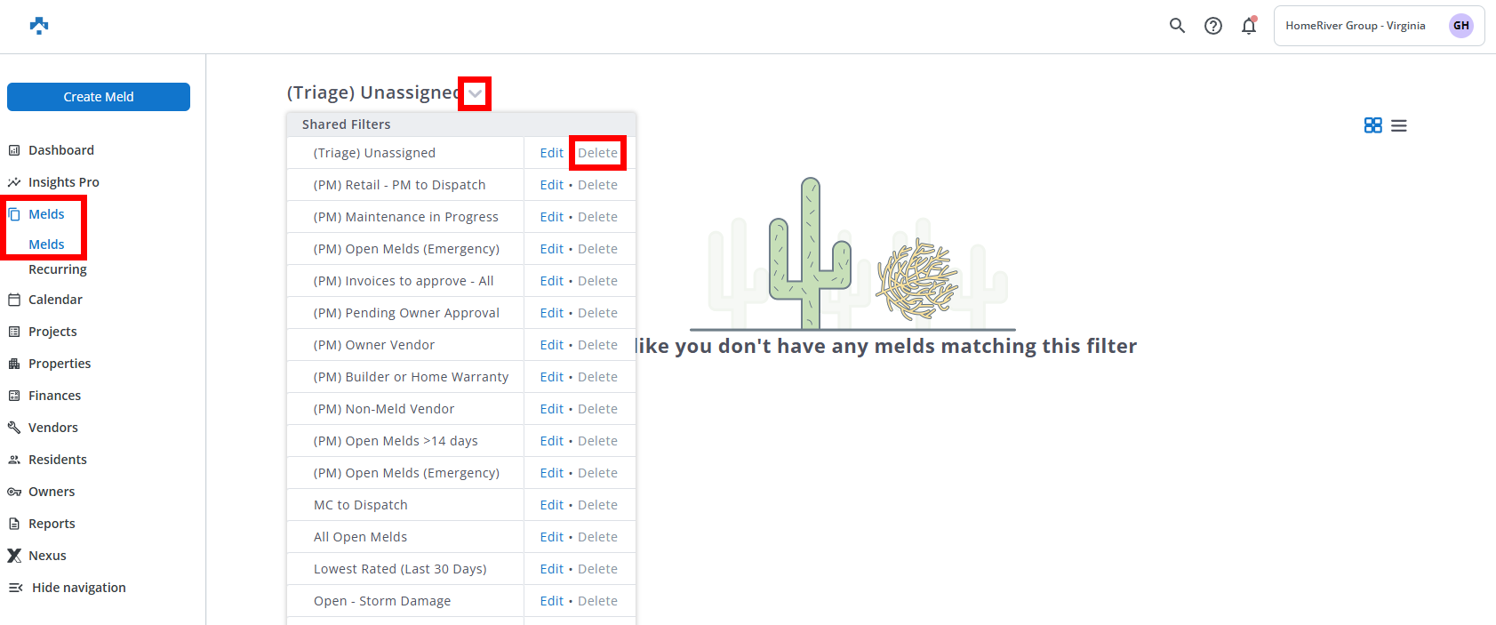Open the help question mark icon
1496x625 pixels.
pyautogui.click(x=1212, y=26)
